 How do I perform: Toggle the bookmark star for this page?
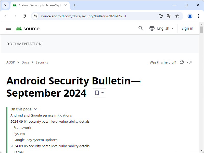pos(177,16)
